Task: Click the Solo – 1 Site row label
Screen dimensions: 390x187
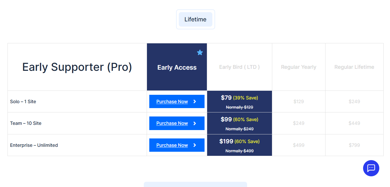Action: tap(23, 101)
